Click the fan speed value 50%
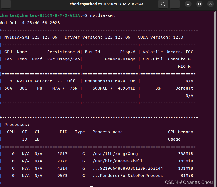This screenshot has width=217, height=187. 8,88
